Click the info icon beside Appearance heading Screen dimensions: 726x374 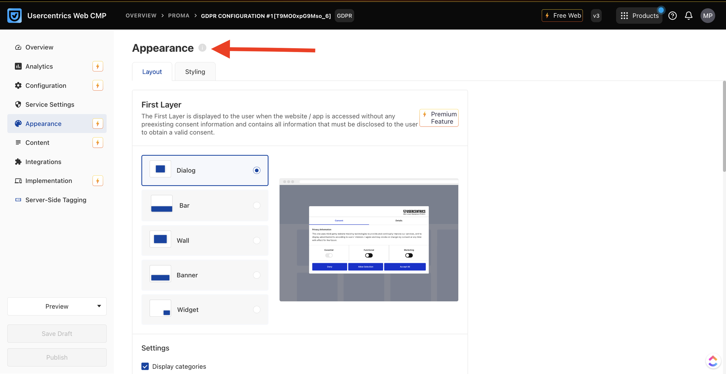pyautogui.click(x=202, y=48)
